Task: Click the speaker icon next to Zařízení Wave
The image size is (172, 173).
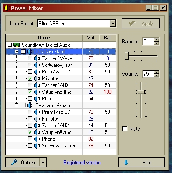Action: pyautogui.click(x=37, y=58)
